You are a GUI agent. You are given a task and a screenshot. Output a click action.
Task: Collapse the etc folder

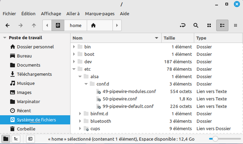[x=74, y=69]
